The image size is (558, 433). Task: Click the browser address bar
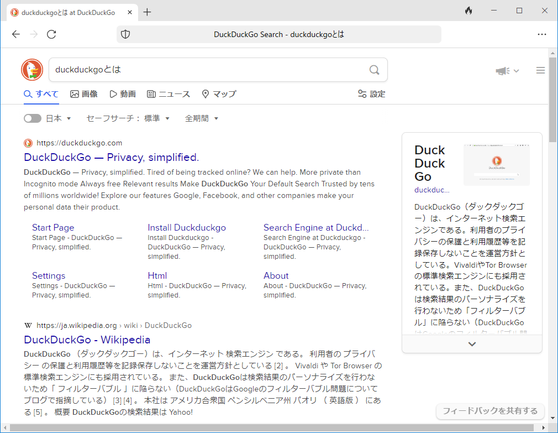279,34
